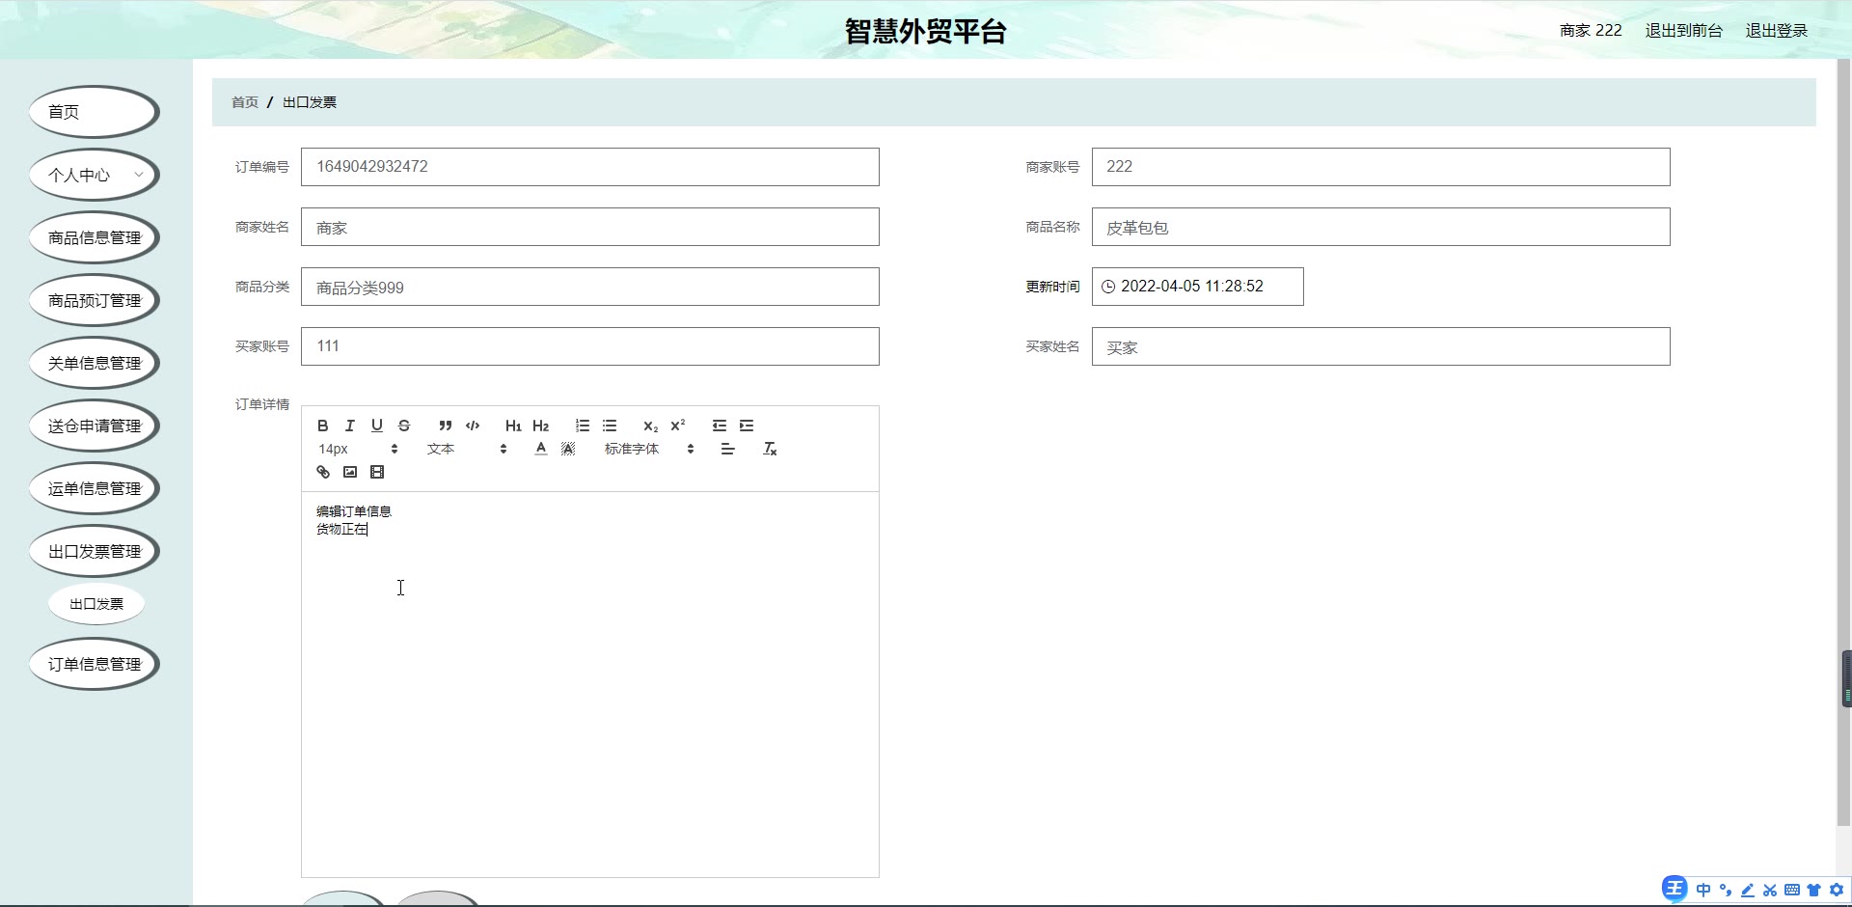
Task: Toggle bold formatting in the editor
Action: [323, 426]
